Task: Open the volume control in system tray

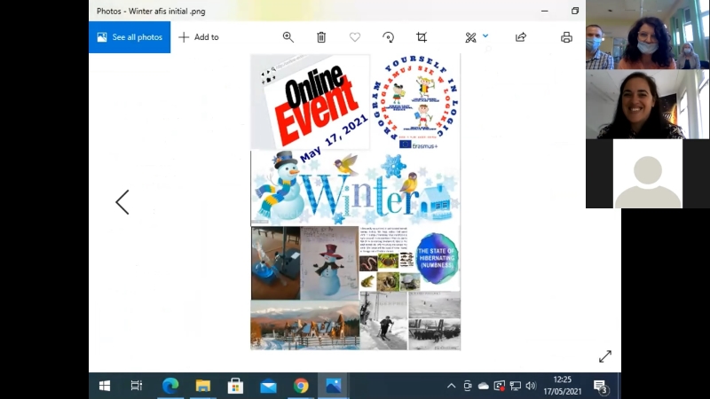Action: 531,386
